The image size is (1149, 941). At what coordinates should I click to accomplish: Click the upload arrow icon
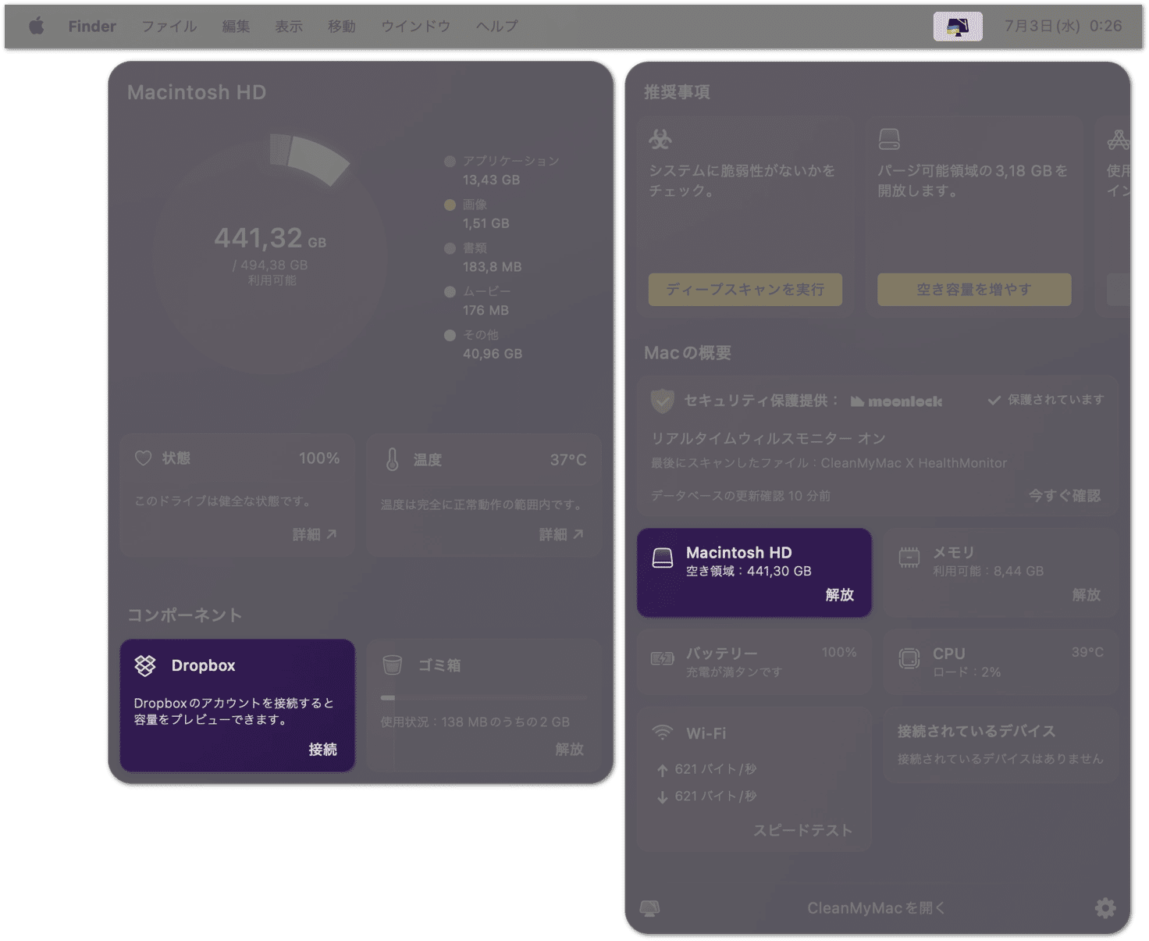pyautogui.click(x=663, y=770)
